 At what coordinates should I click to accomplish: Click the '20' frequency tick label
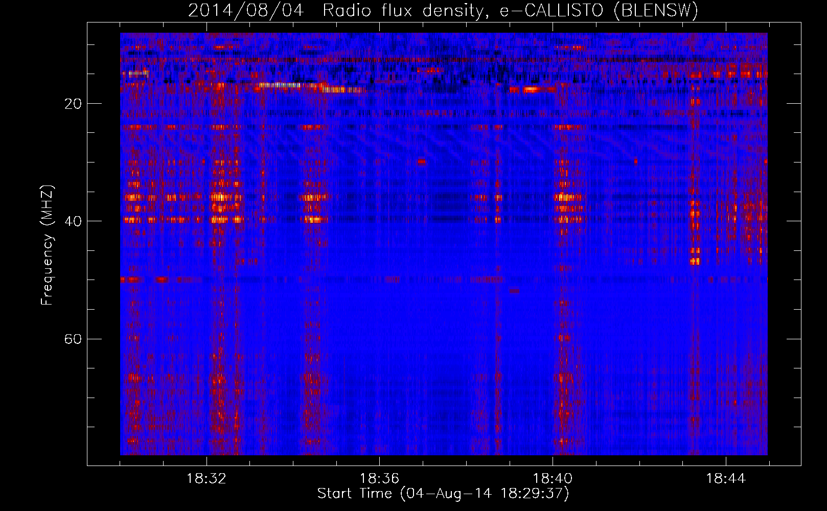click(x=73, y=104)
